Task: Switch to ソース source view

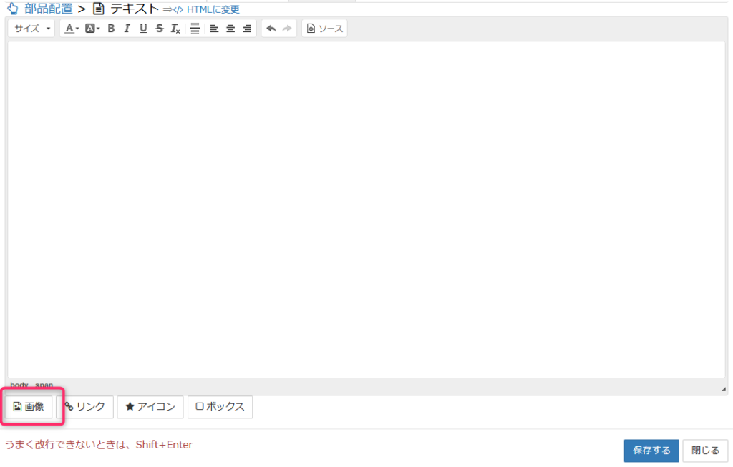Action: click(x=324, y=29)
